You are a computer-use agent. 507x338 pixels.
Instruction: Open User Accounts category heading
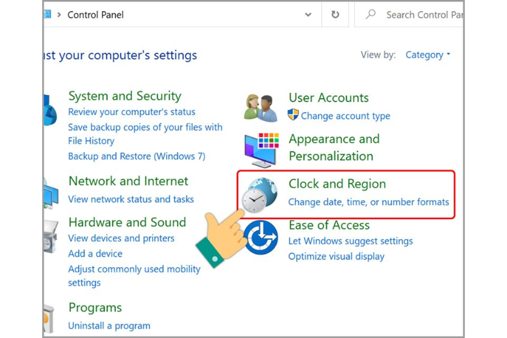(x=328, y=97)
